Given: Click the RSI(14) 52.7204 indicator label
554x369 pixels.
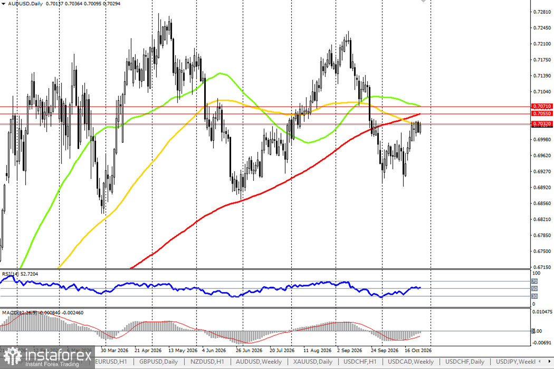Looking at the screenshot, I should pyautogui.click(x=20, y=274).
